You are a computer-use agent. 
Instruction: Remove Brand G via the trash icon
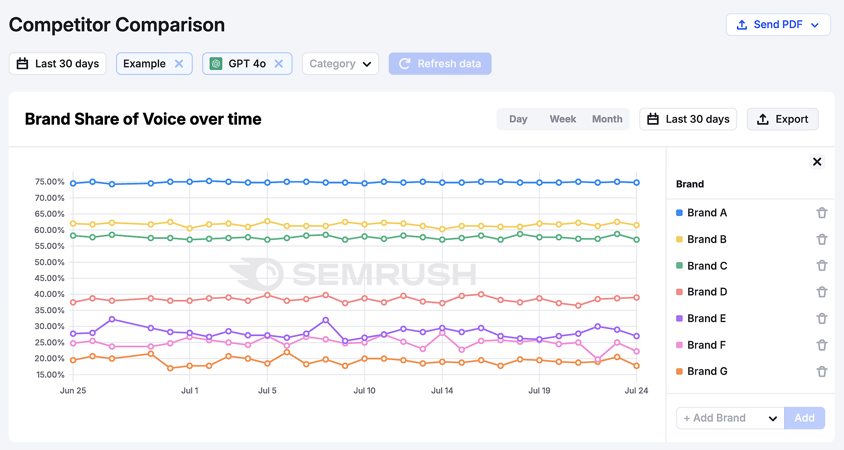coord(822,371)
